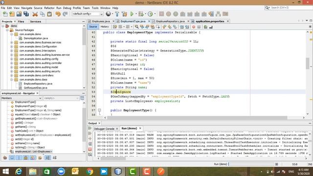Click the Open Project toolbar icon
Viewport: 313px width, 176px height.
(x=19, y=14)
